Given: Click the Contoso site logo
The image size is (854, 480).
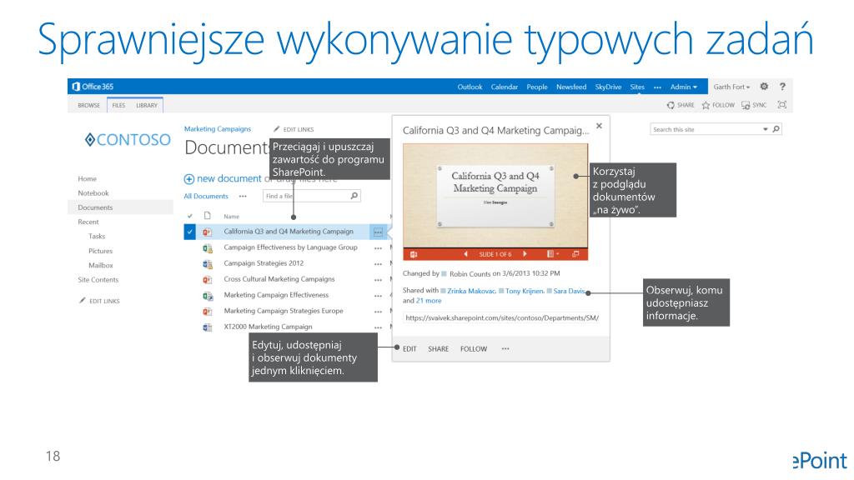Looking at the screenshot, I should (x=128, y=140).
